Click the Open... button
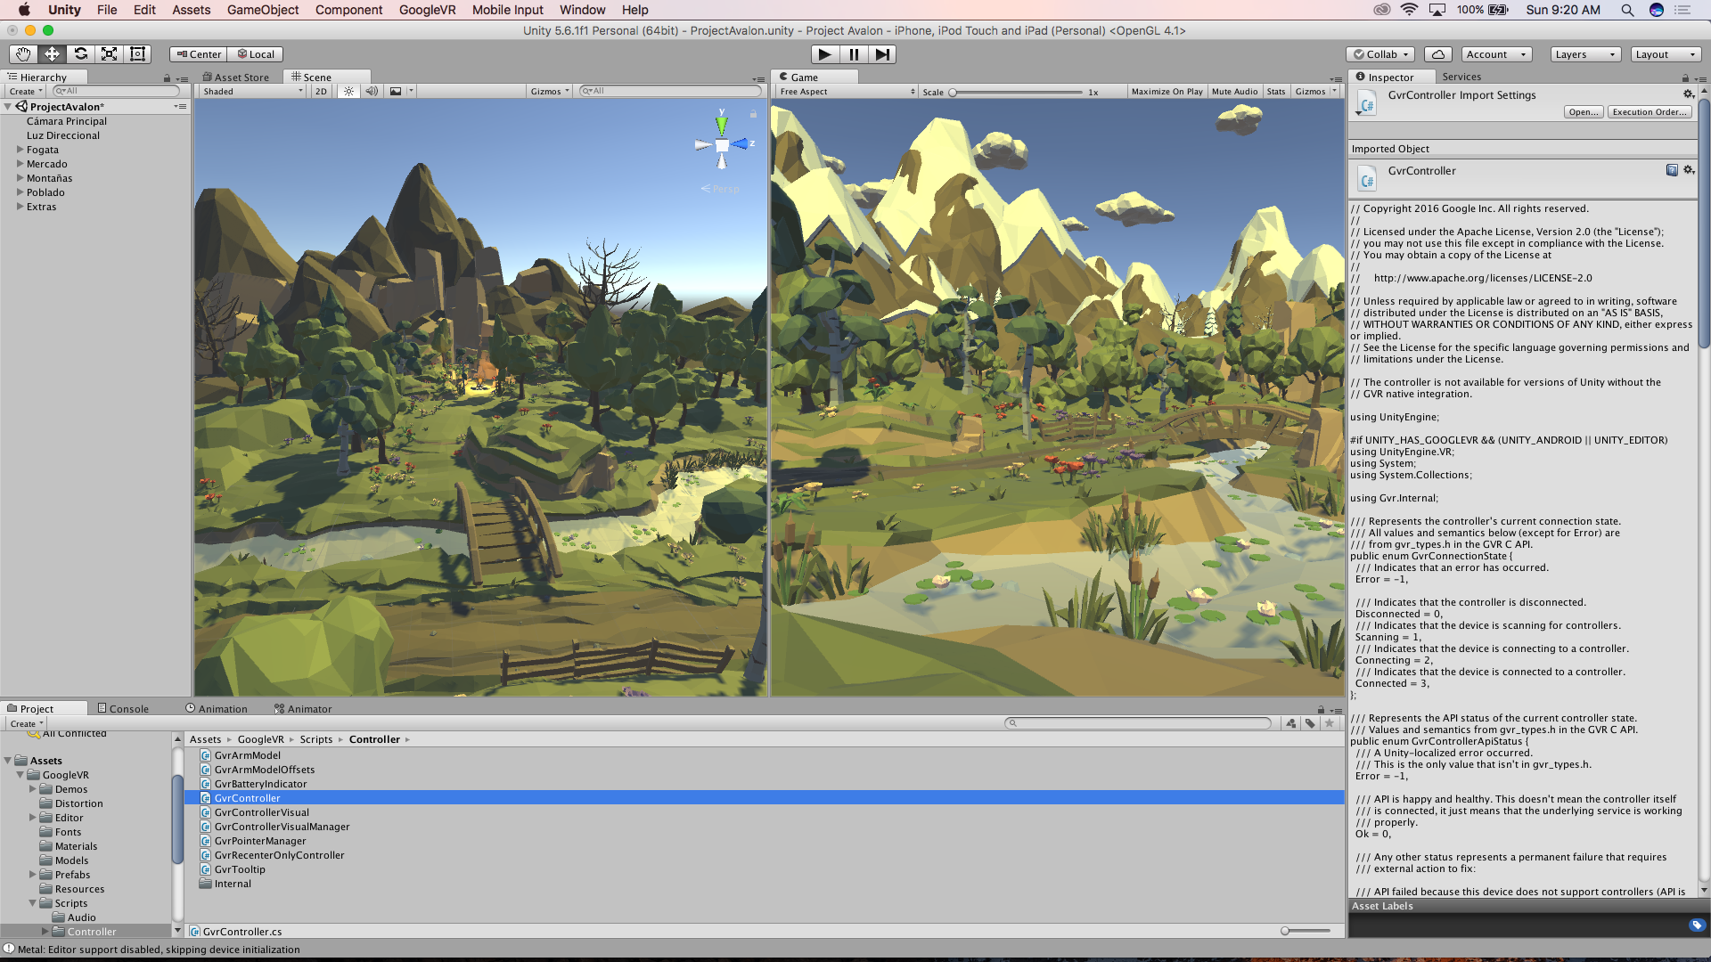Image resolution: width=1711 pixels, height=962 pixels. tap(1583, 112)
